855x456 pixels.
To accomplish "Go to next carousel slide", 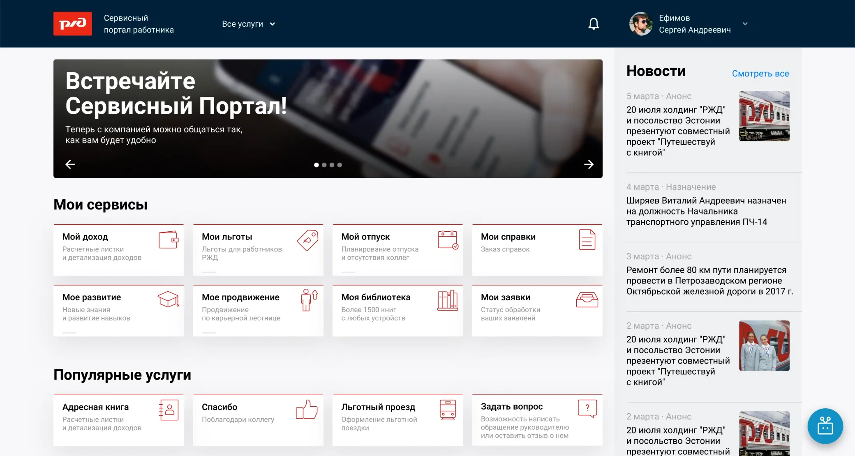I will click(589, 164).
